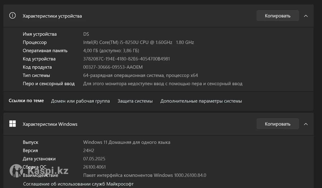
Task: Click the Имя устройства label
Action: pos(40,34)
